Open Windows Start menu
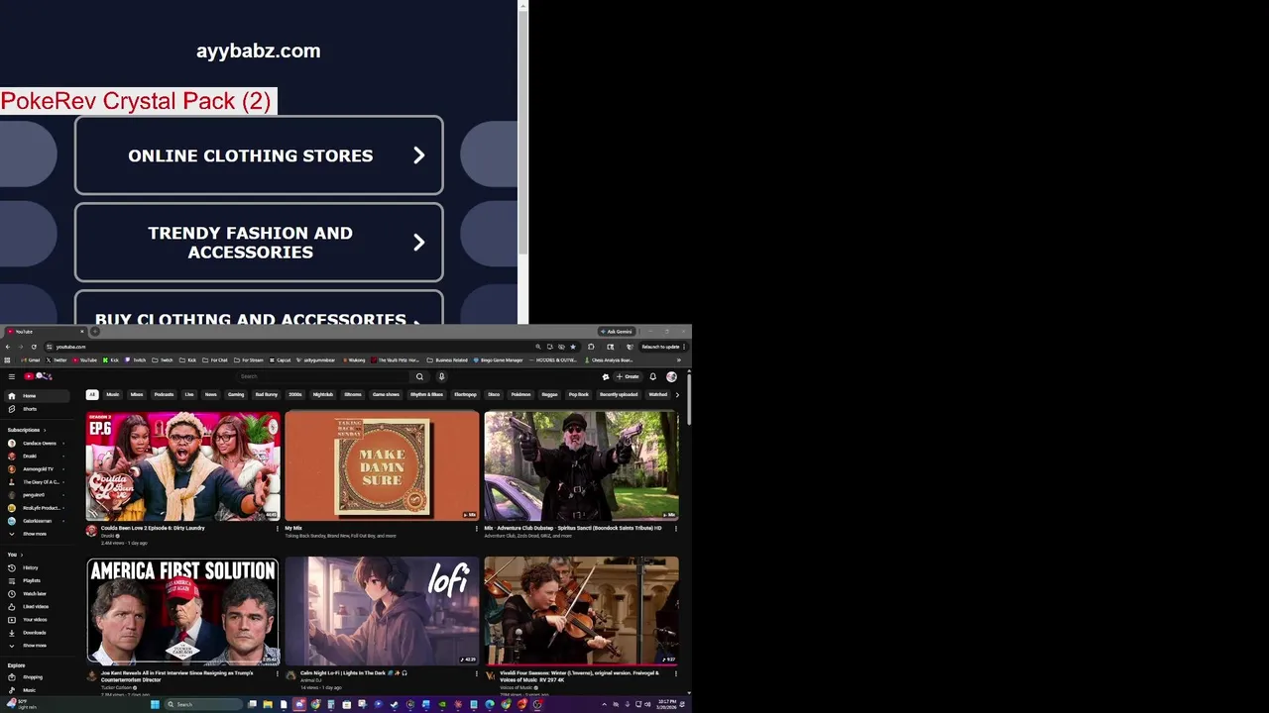The image size is (1269, 713). 155,704
